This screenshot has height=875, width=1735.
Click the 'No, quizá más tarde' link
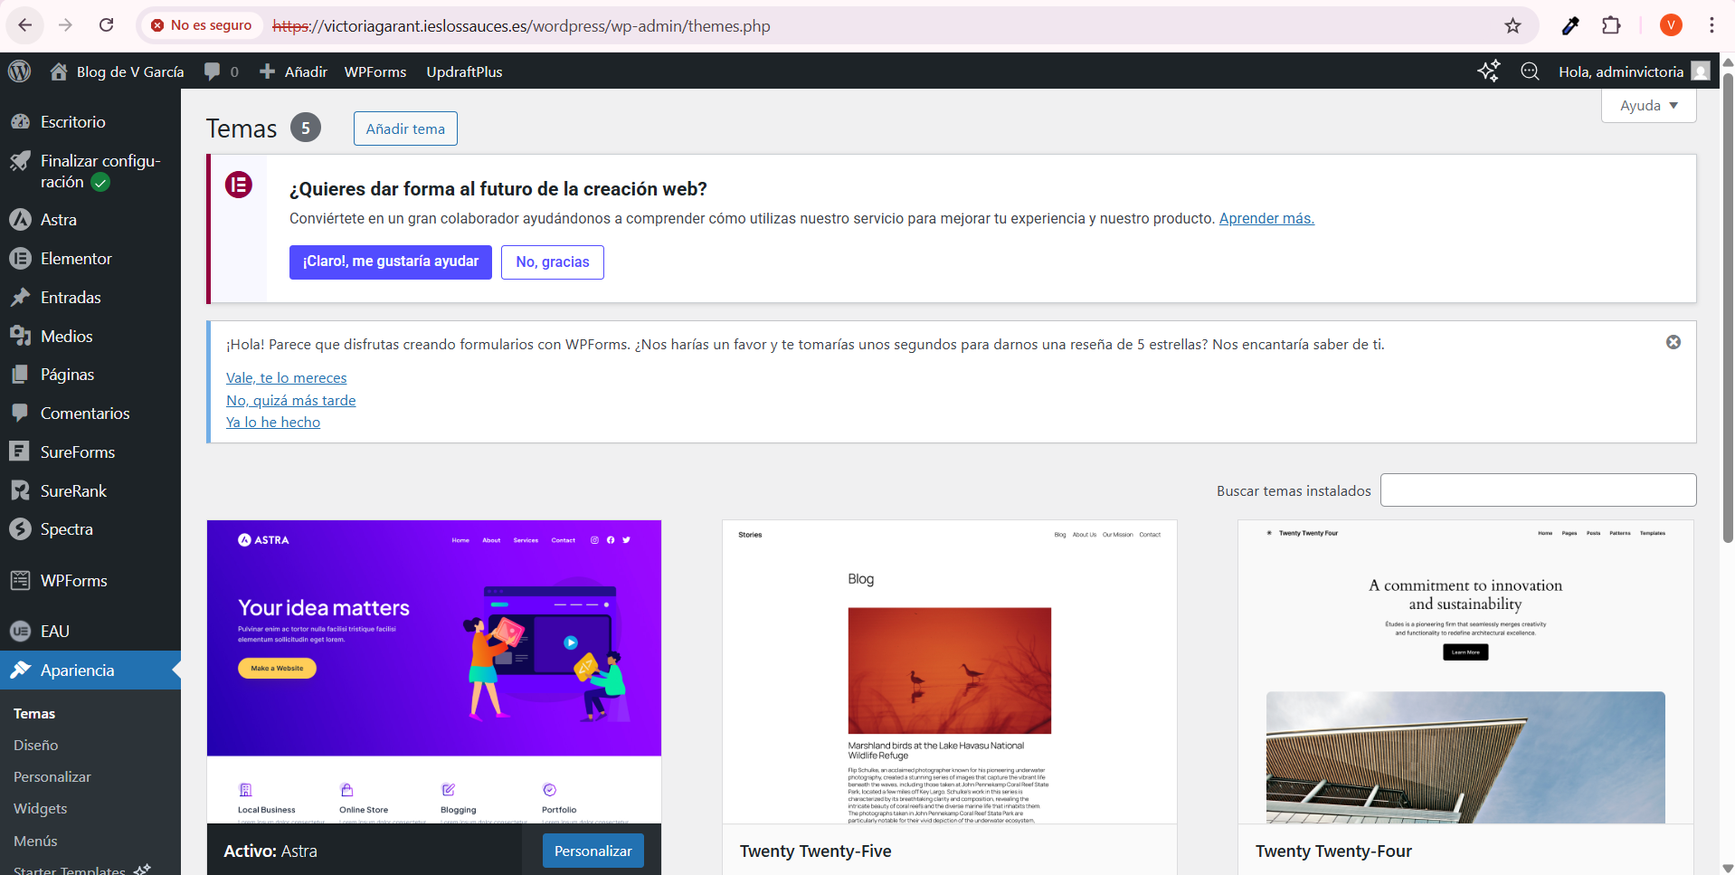(290, 400)
